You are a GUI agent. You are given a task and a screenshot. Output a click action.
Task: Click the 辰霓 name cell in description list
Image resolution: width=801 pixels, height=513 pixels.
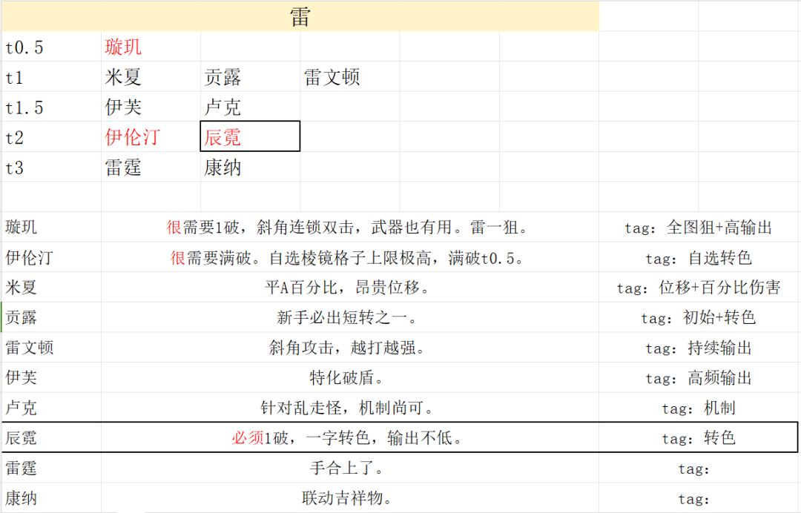tap(51, 437)
